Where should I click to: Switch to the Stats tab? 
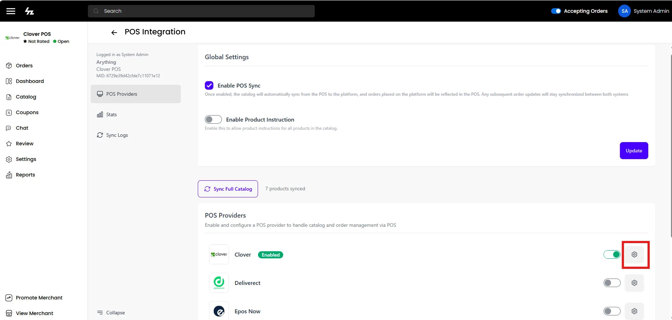tap(136, 114)
